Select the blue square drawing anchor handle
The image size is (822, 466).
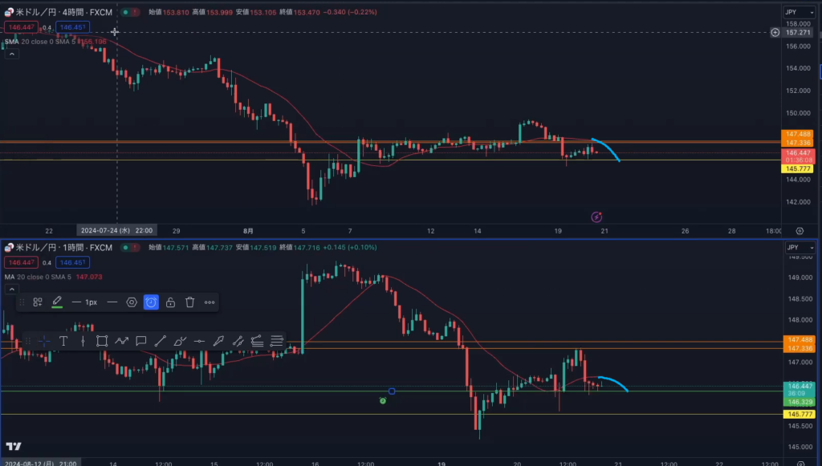point(392,391)
